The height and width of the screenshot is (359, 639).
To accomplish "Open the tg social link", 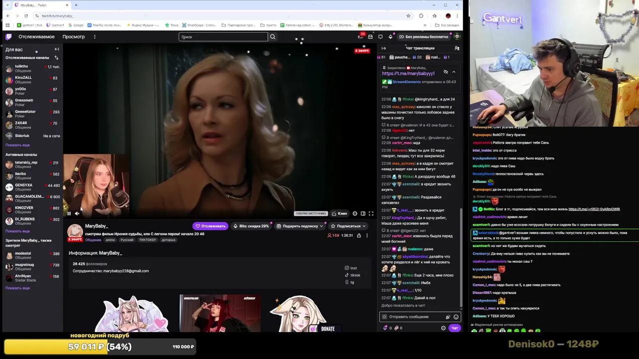I will 349,282.
